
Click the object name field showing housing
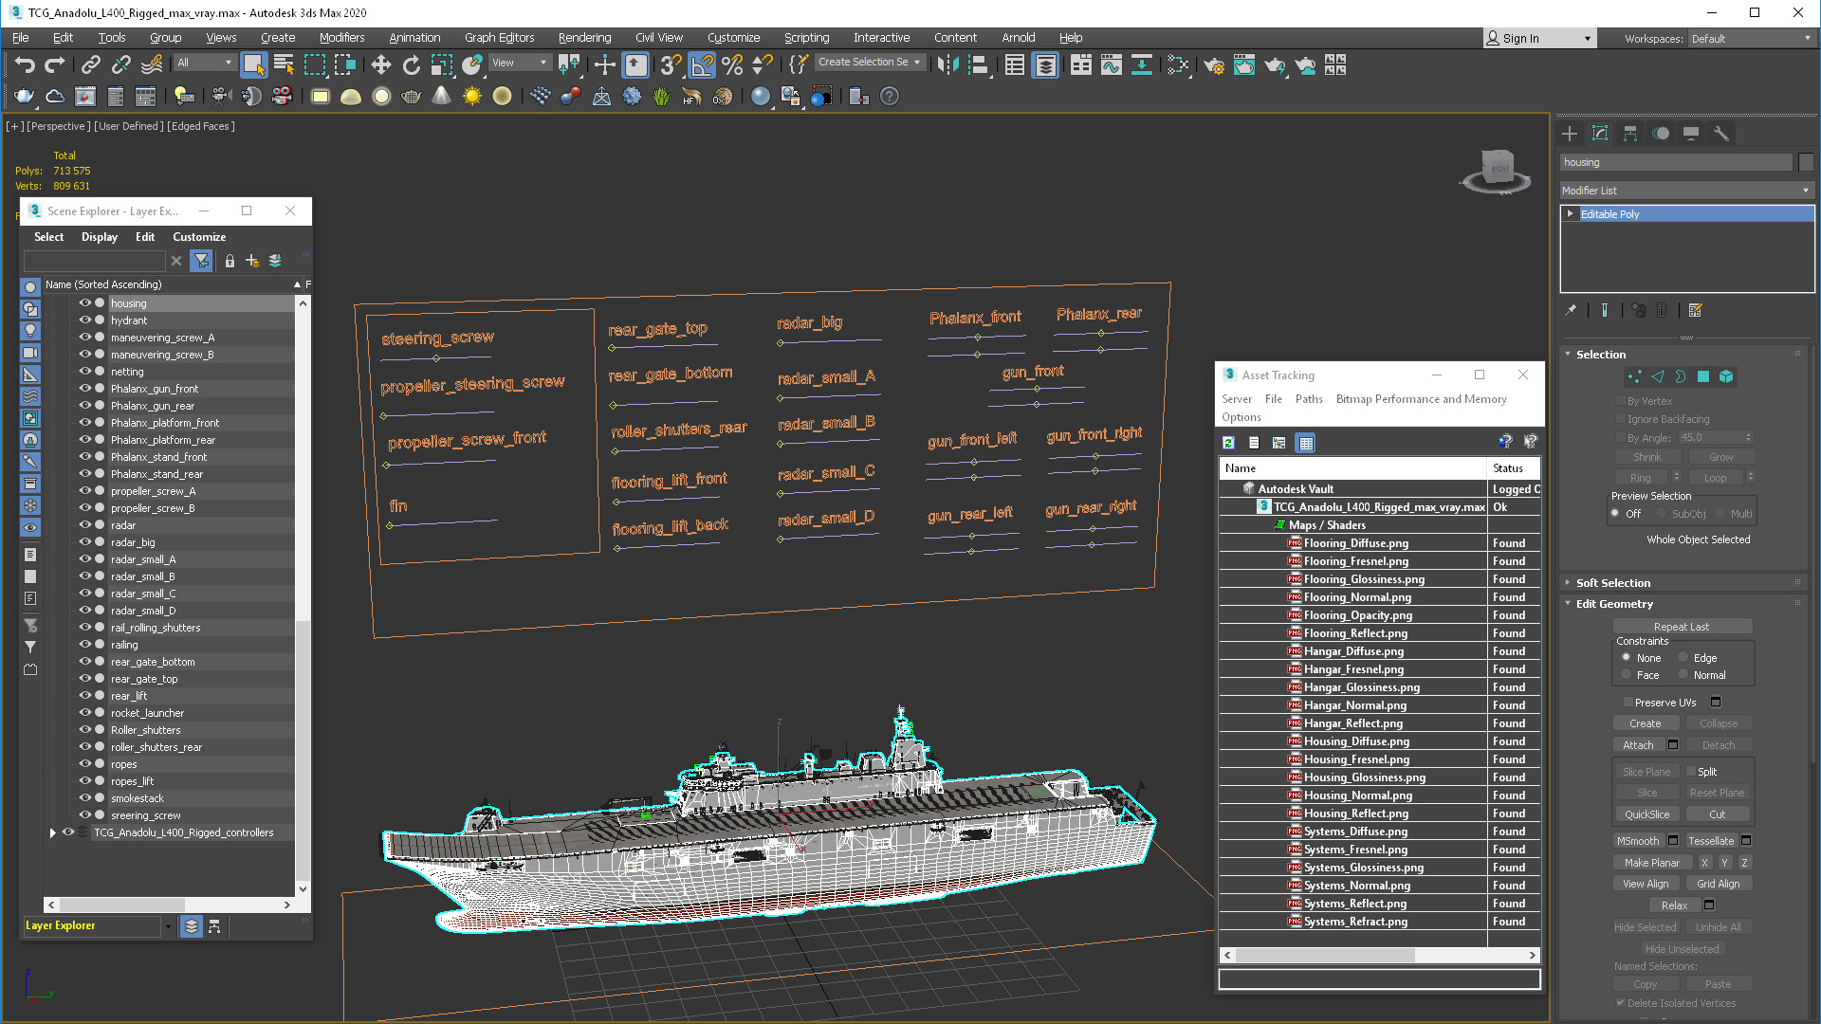1677,162
